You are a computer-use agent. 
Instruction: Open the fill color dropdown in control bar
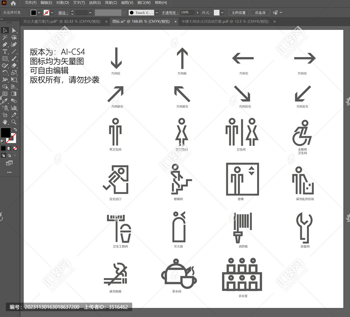39,13
